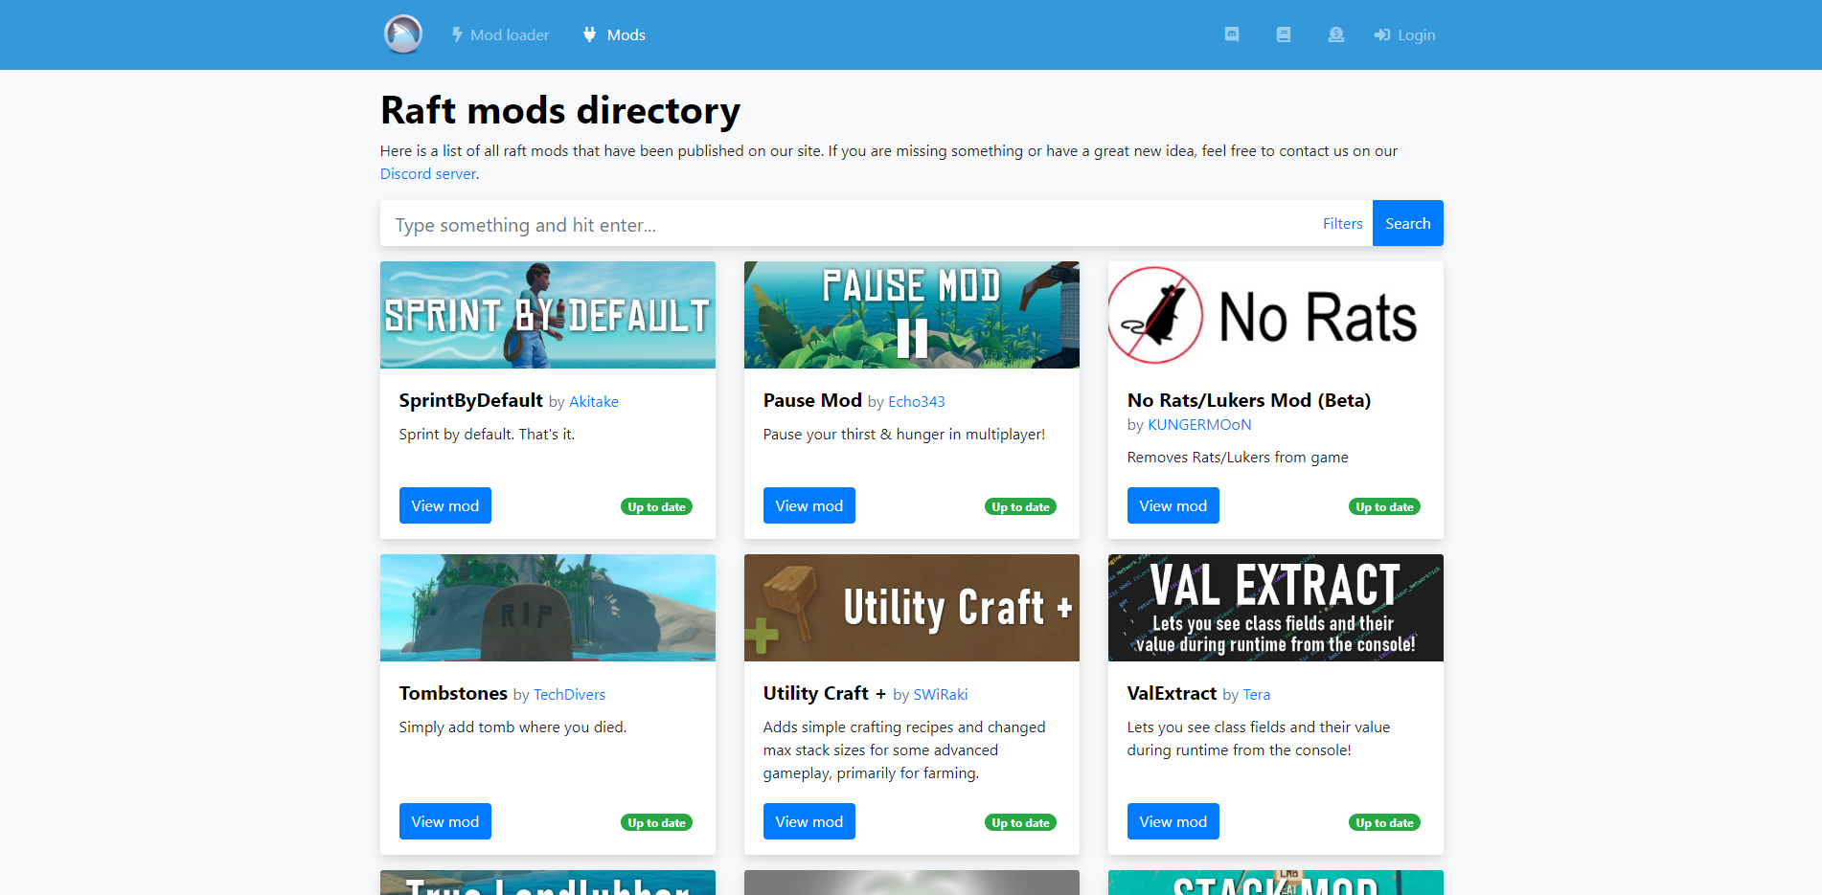
Task: Open author Echo343's profile
Action: (x=916, y=402)
